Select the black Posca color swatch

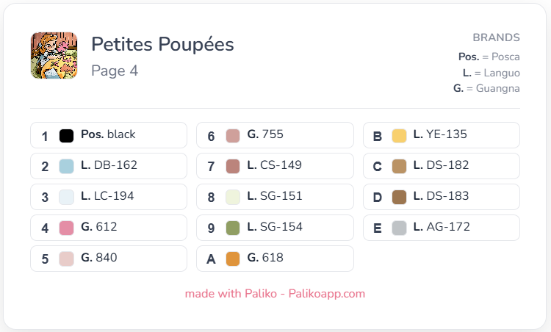click(x=66, y=136)
